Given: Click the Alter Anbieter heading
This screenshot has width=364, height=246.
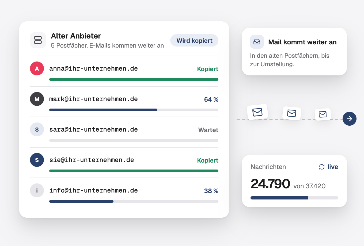Looking at the screenshot, I should 76,36.
